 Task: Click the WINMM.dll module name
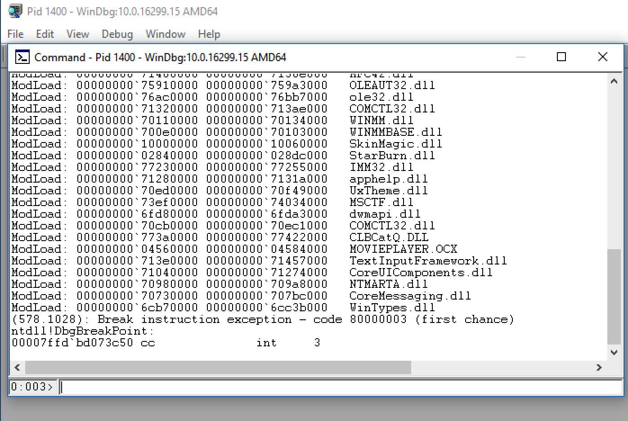pyautogui.click(x=381, y=121)
